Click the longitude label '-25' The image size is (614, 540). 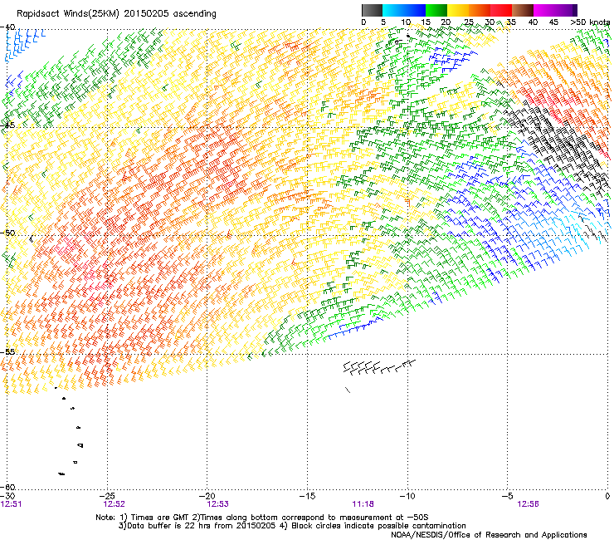pos(107,496)
